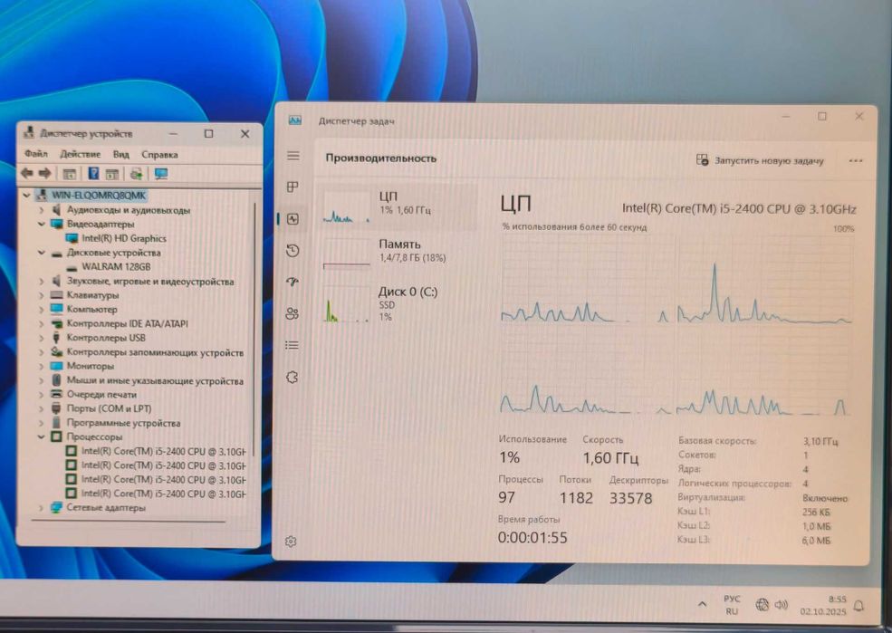This screenshot has width=892, height=633.
Task: Select Программные устройства item
Action: click(x=123, y=423)
